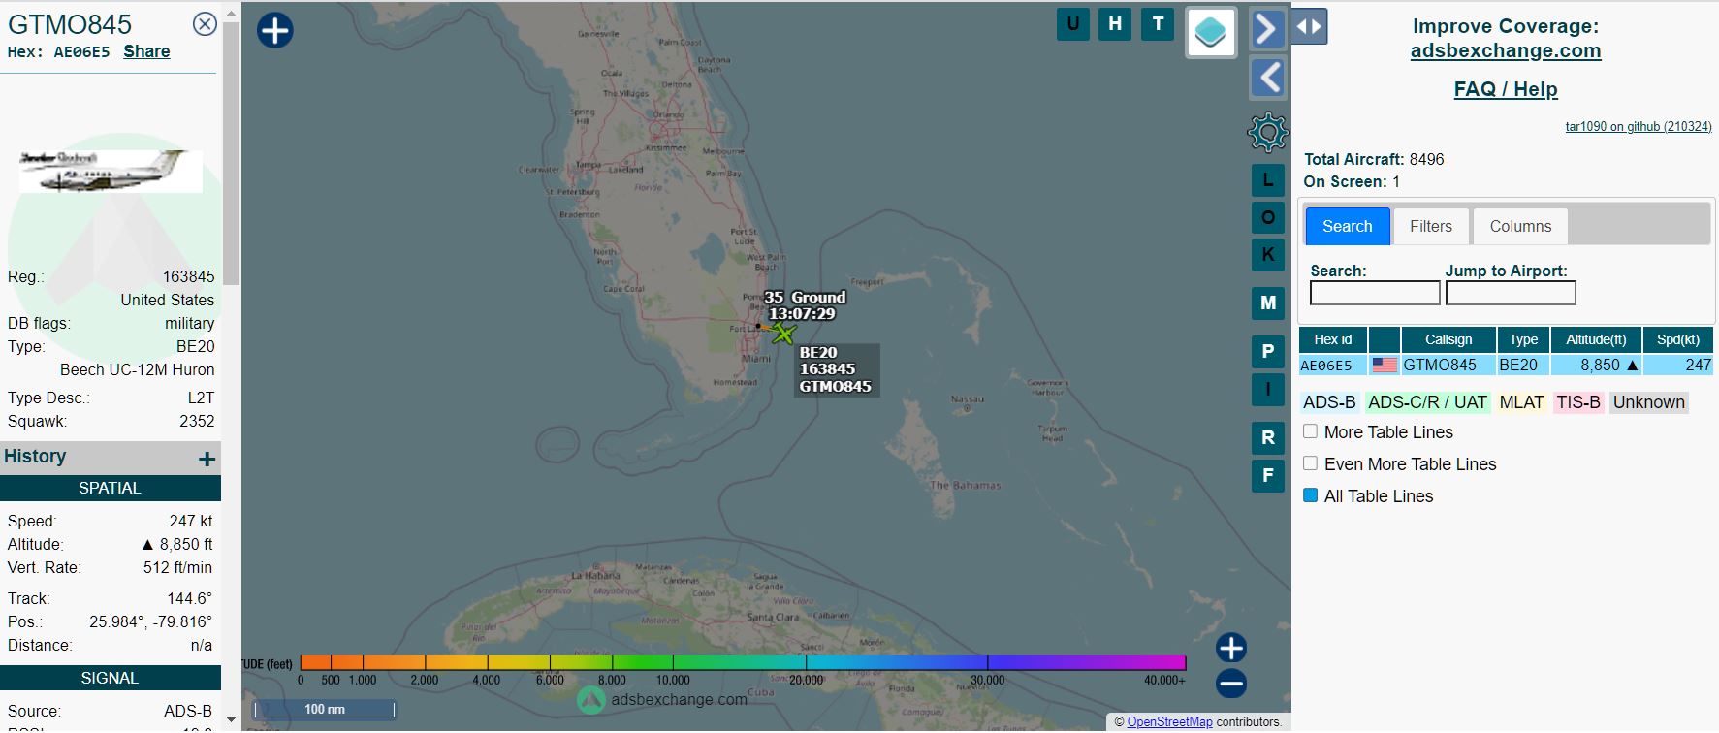Click the Jump to Airport field
Viewport: 1719px width, 733px height.
coord(1511,293)
